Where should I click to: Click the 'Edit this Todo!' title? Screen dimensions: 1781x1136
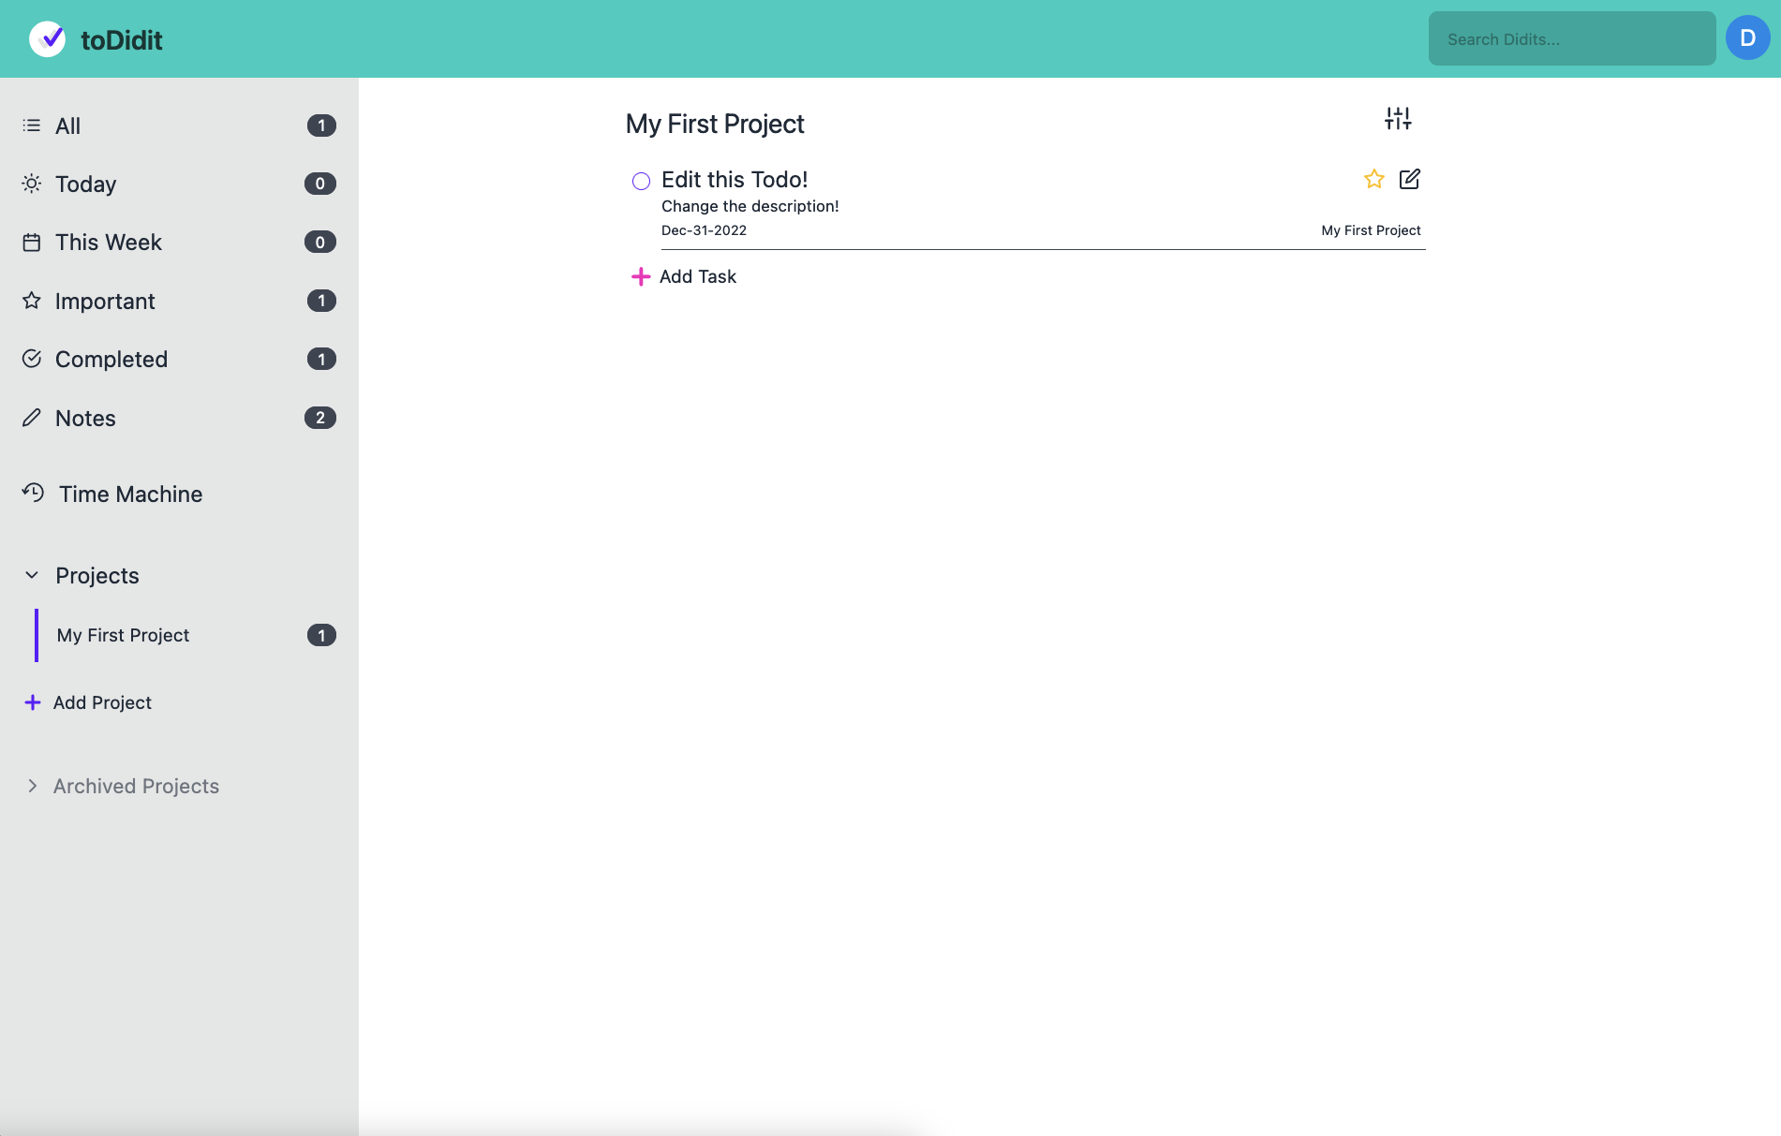[x=735, y=179]
